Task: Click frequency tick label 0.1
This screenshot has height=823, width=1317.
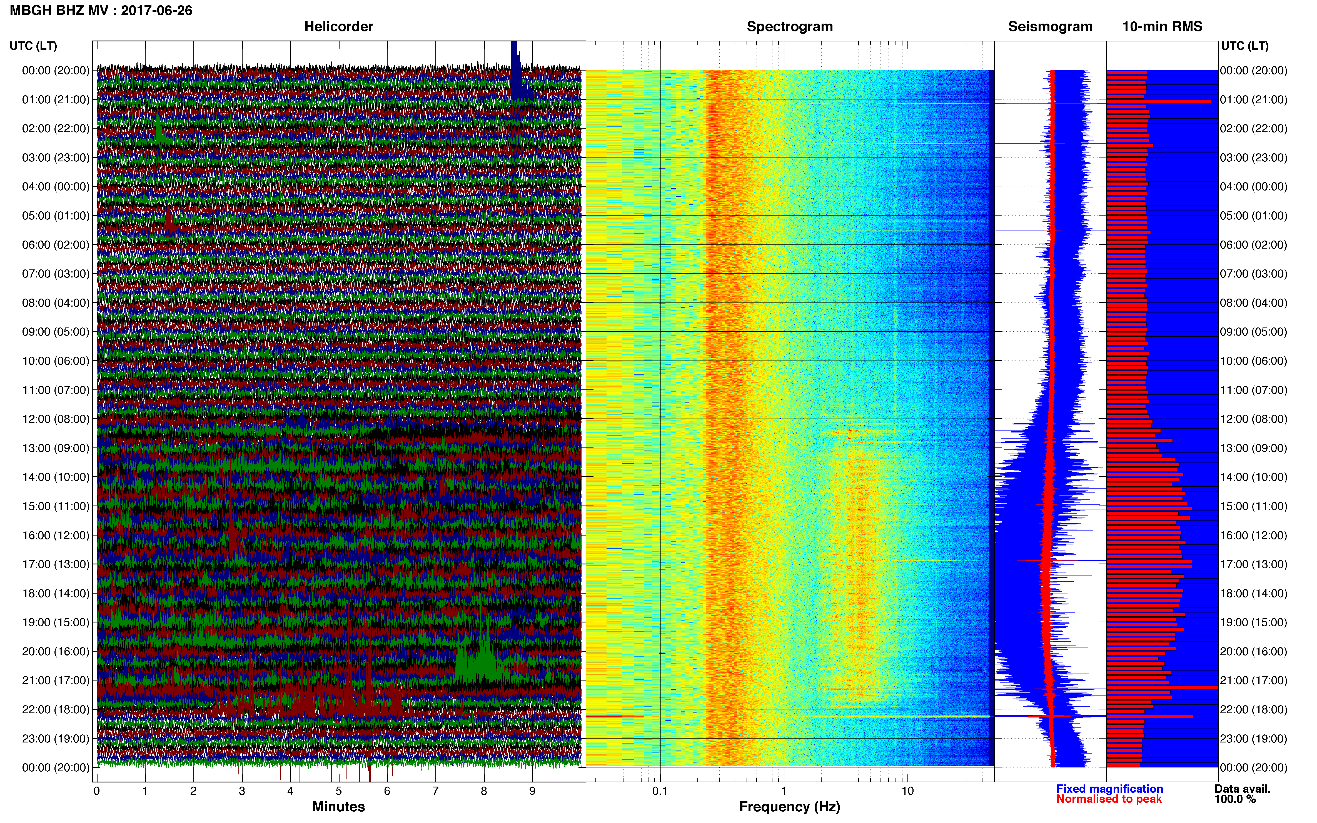Action: (660, 791)
